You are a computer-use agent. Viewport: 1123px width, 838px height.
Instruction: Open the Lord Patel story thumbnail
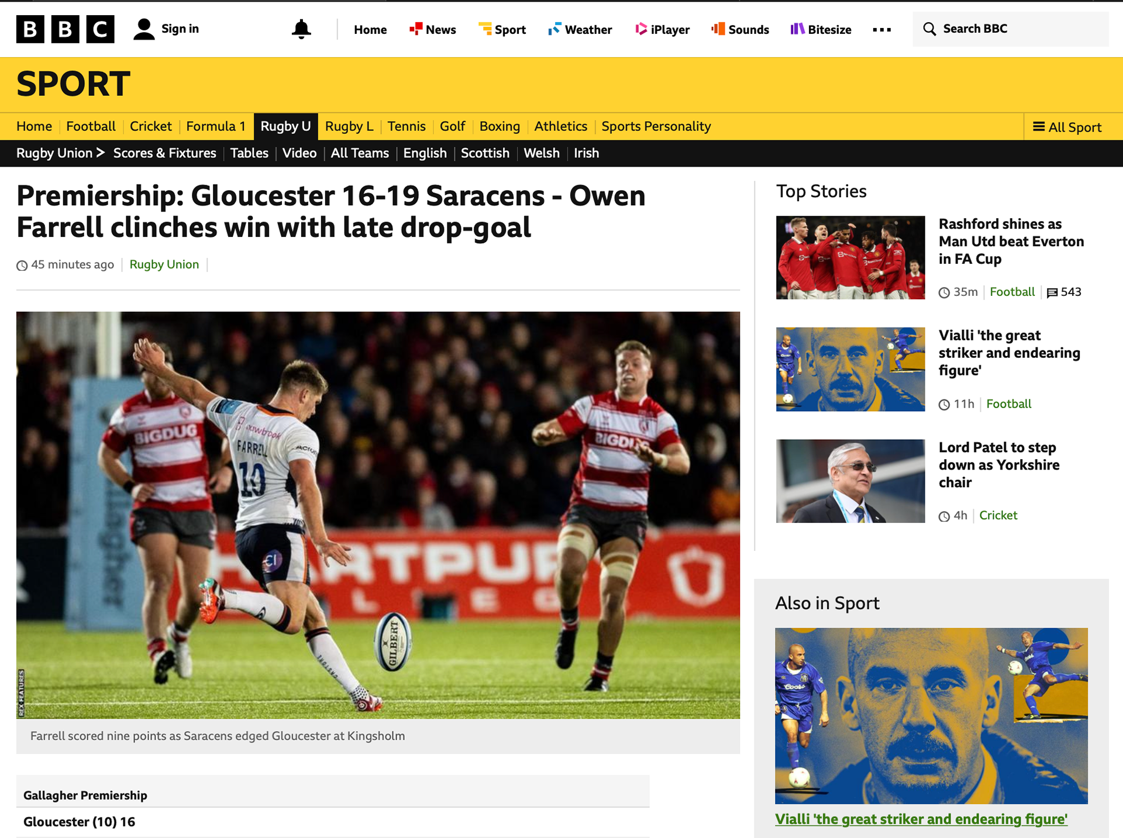tap(850, 481)
